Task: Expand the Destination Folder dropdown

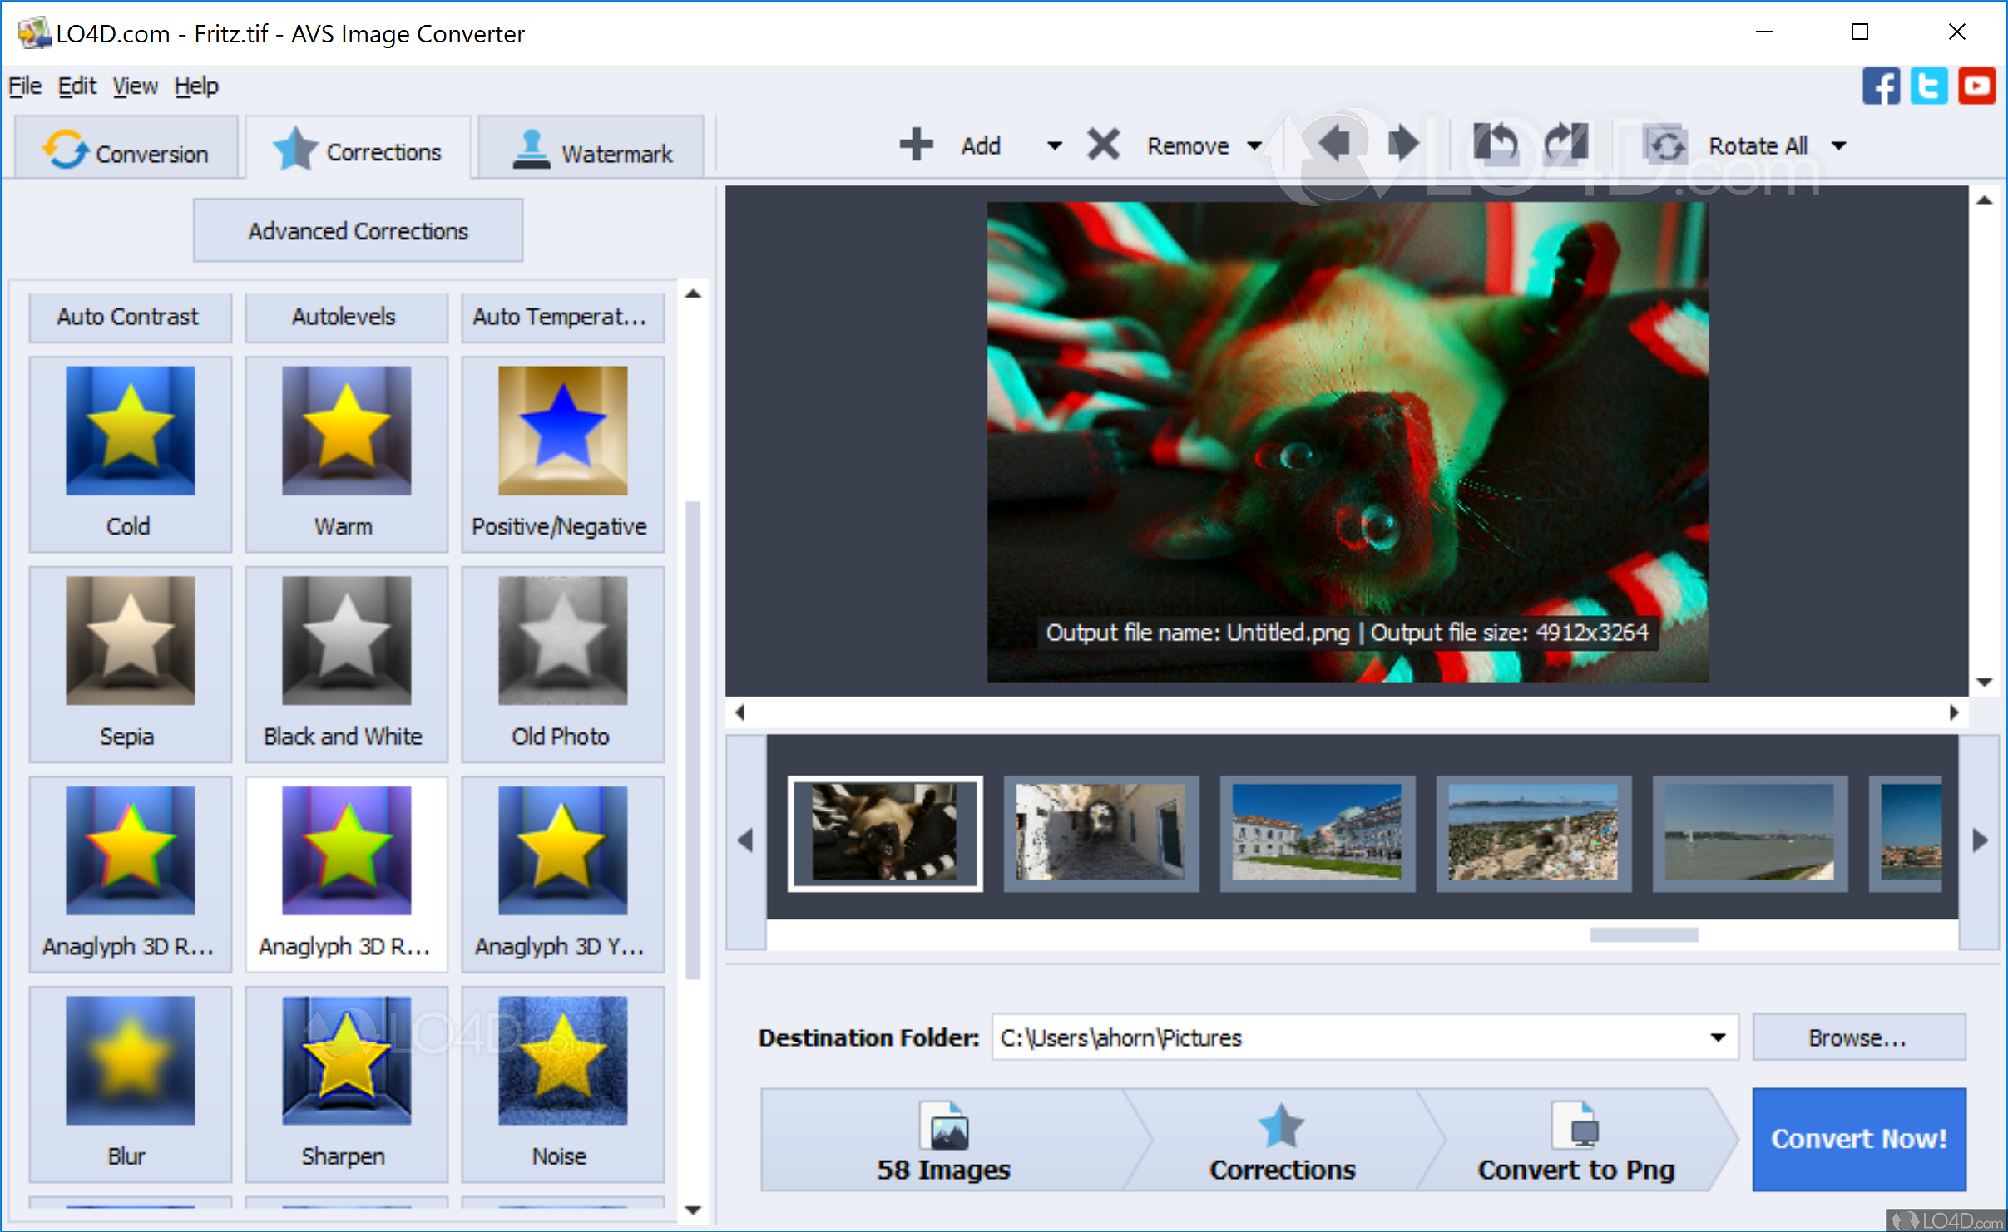Action: pos(1718,1037)
